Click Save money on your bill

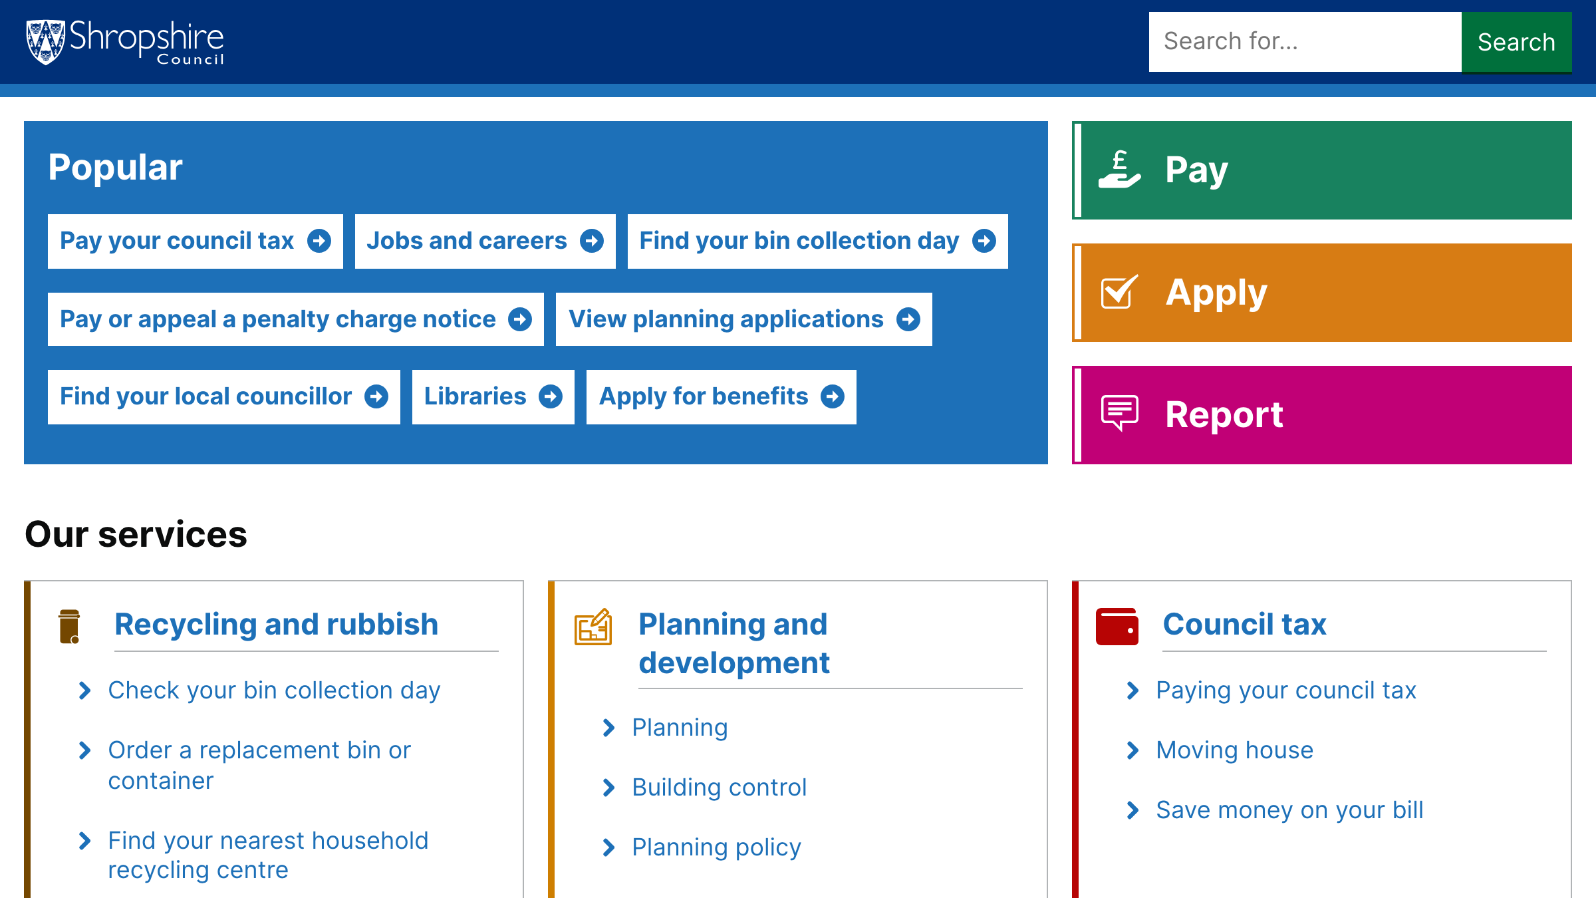pos(1289,810)
